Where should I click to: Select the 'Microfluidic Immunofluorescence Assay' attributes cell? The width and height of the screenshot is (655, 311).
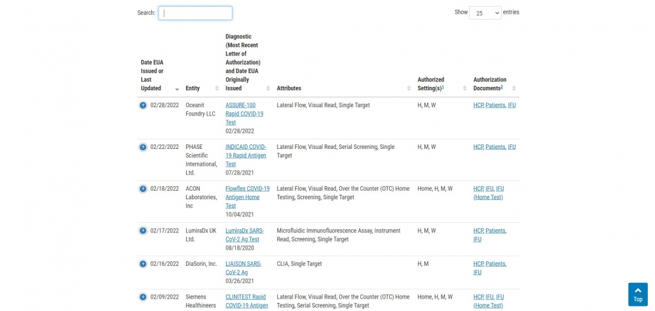(339, 235)
